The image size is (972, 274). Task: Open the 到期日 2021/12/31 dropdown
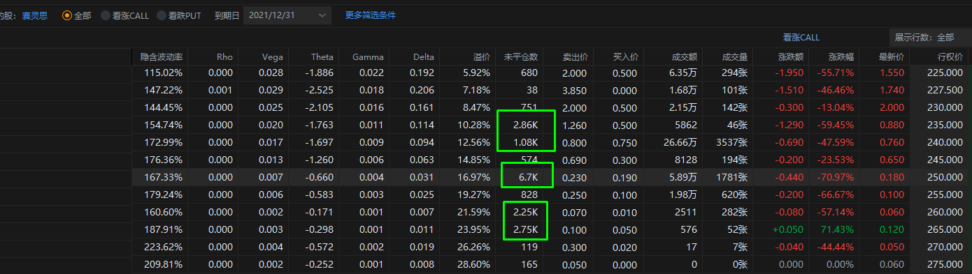click(287, 15)
